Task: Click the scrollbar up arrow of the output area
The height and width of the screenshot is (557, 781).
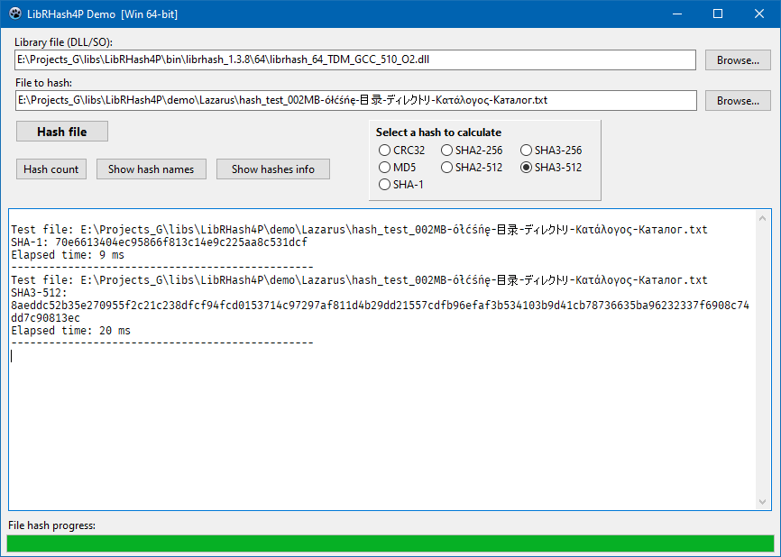Action: 763,220
